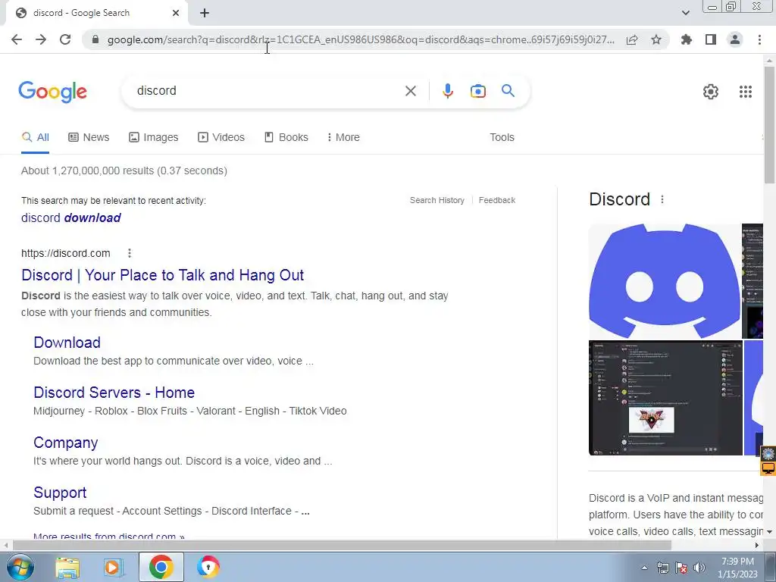
Task: Open the Company sitelink
Action: coord(65,443)
